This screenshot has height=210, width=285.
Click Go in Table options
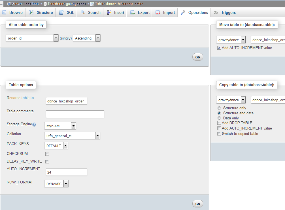tap(198, 204)
